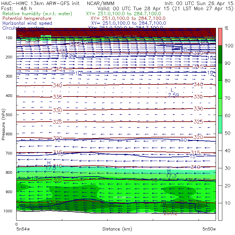Select the green 'XY= 251.0,100.0 to 284.7,100.0' text

(124, 14)
